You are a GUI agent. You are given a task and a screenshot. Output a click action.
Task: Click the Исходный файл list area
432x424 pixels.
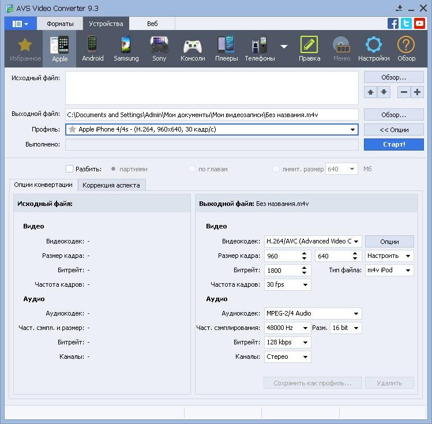[212, 88]
